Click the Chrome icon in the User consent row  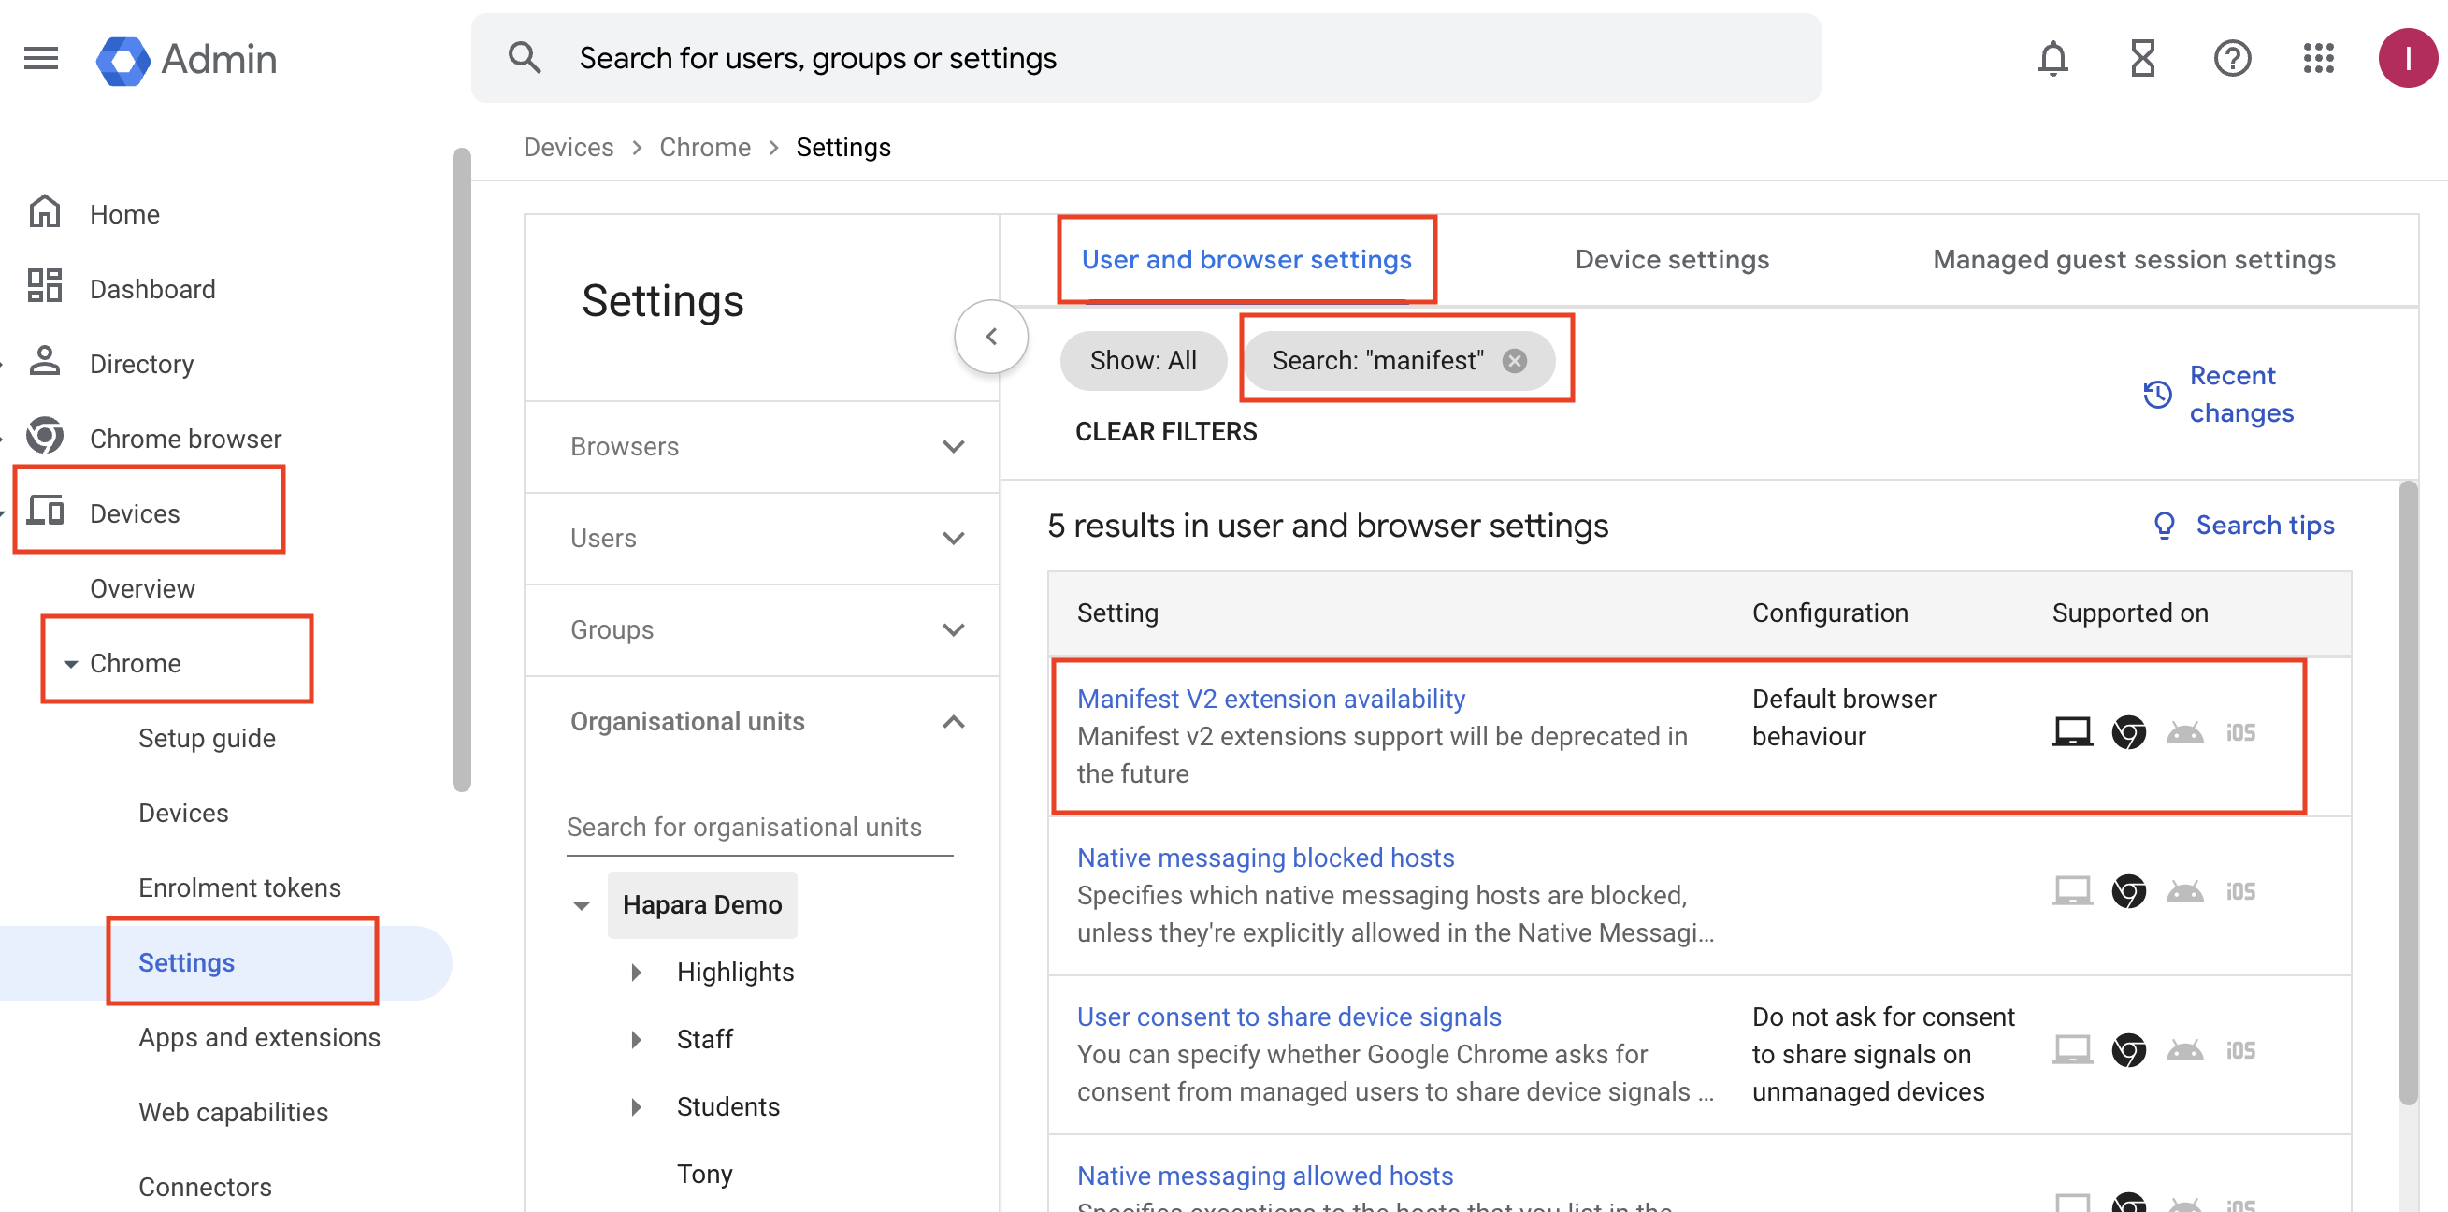(2129, 1049)
